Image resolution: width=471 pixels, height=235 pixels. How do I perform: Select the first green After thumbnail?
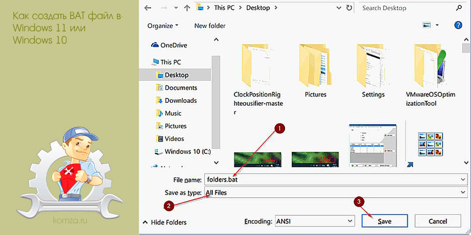pyautogui.click(x=258, y=159)
